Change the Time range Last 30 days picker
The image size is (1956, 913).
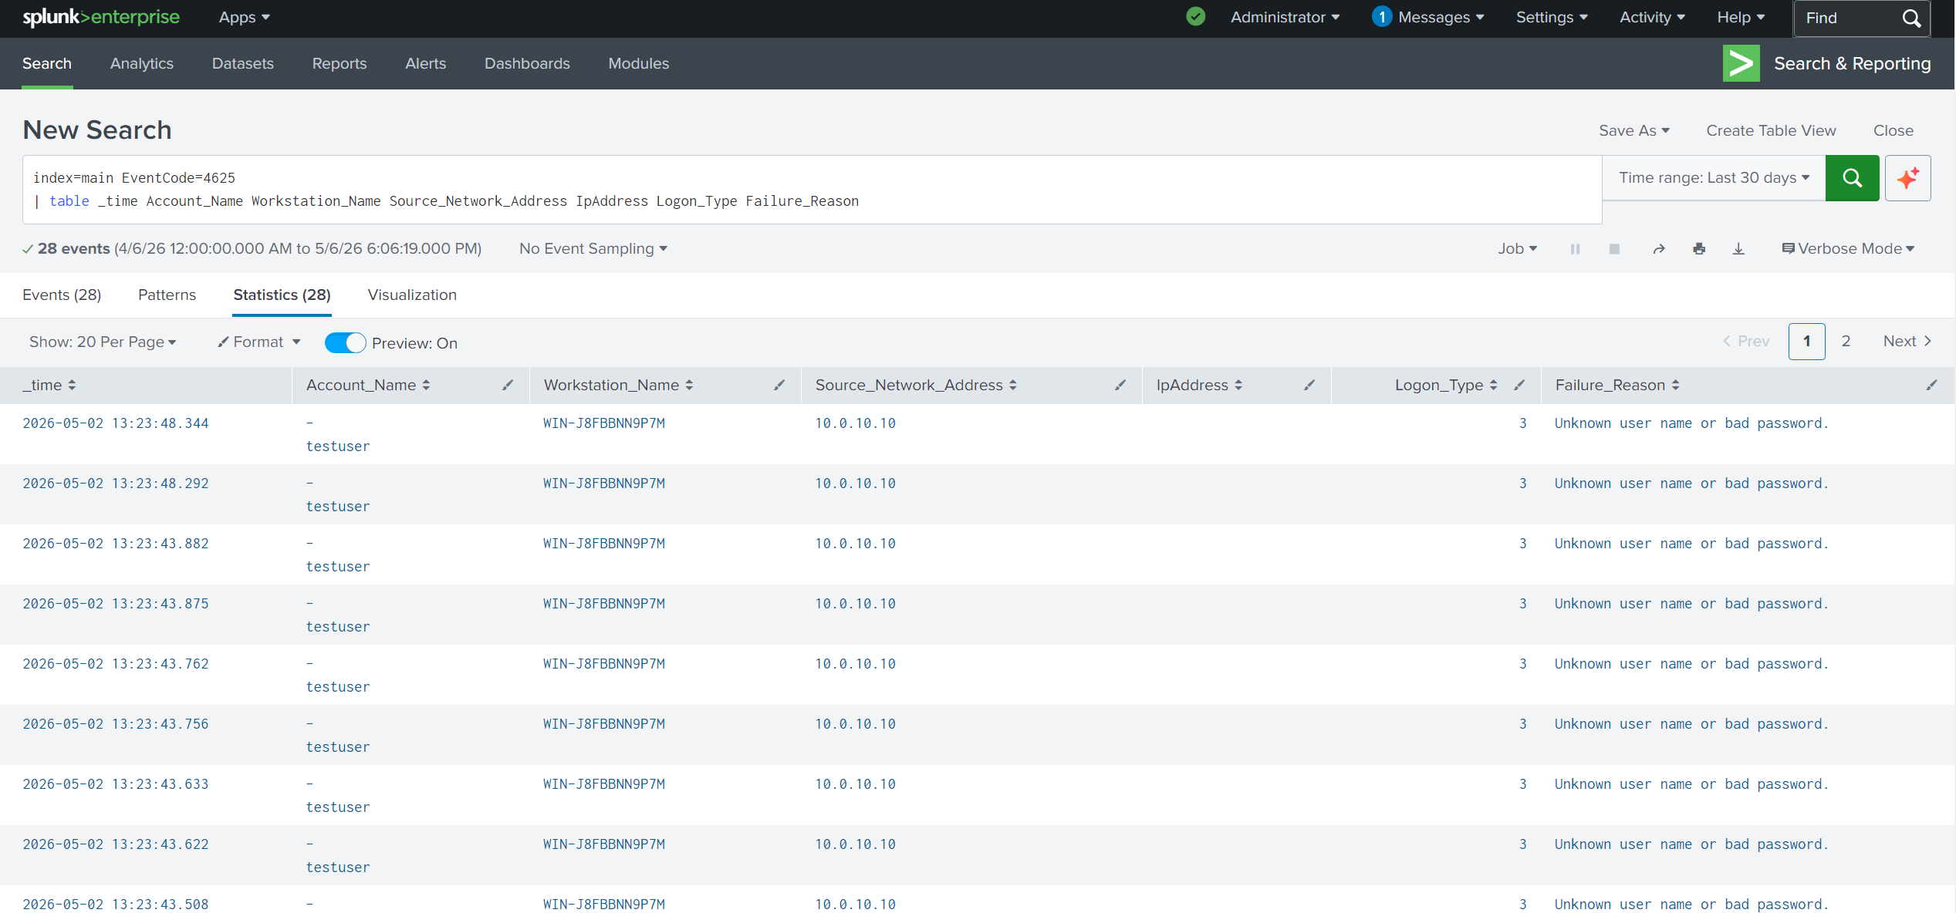pos(1714,178)
